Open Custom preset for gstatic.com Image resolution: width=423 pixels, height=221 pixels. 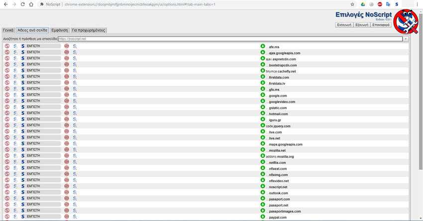(x=75, y=107)
